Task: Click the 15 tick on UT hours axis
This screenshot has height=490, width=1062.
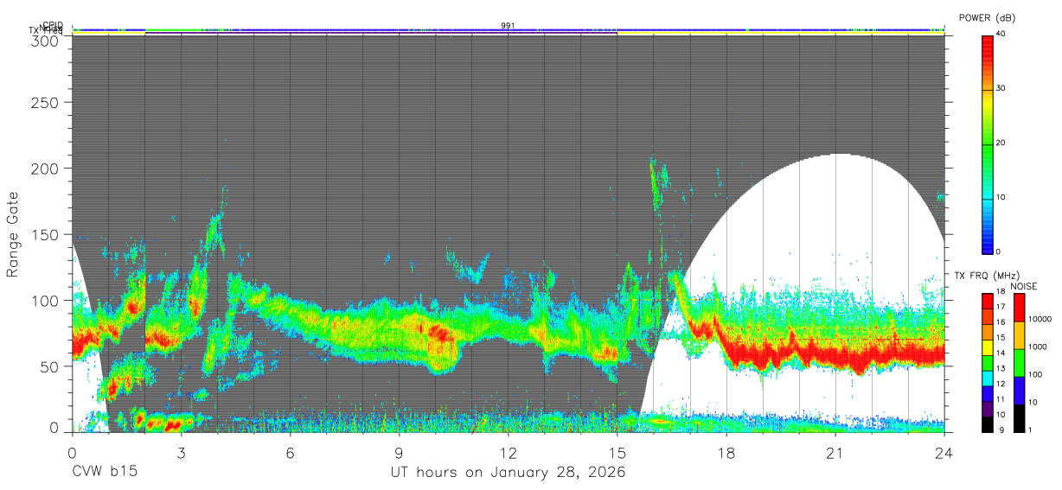Action: click(617, 453)
